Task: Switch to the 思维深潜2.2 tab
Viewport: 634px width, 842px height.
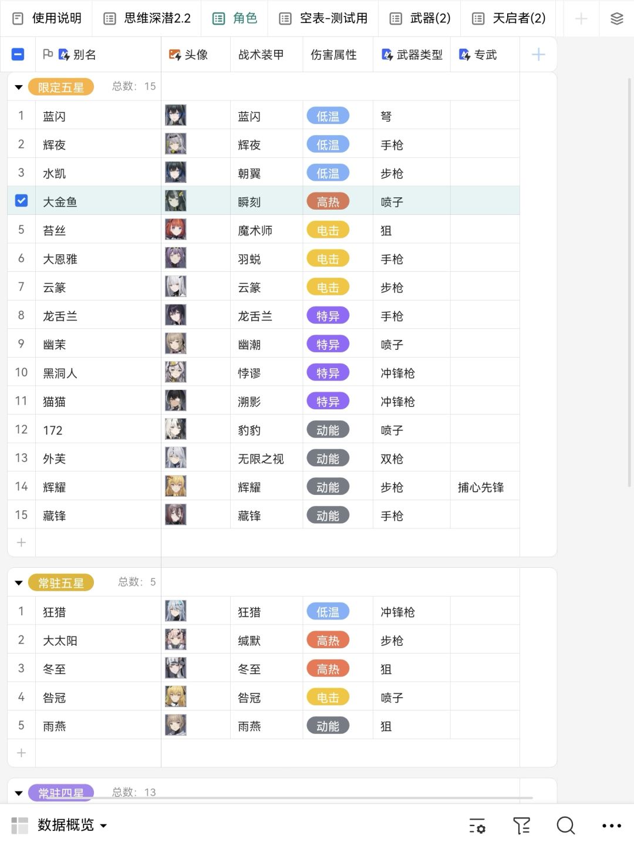Action: [147, 18]
